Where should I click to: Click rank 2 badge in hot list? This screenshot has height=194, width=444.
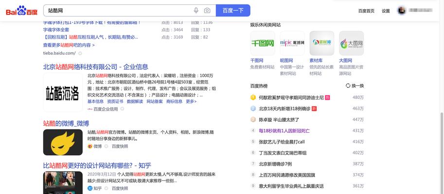(253, 109)
